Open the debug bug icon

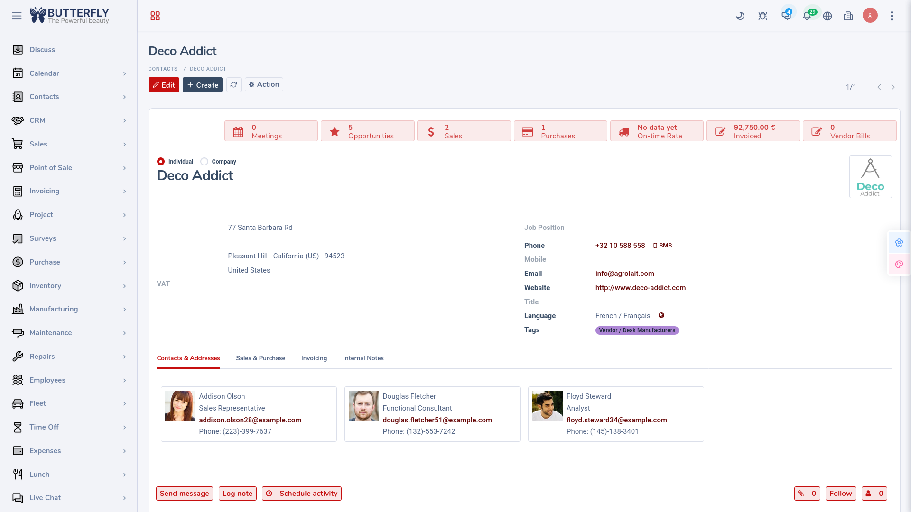pos(762,16)
